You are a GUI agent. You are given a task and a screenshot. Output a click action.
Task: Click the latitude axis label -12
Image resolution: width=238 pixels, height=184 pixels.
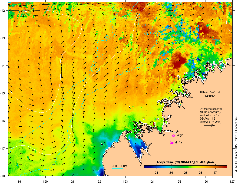coord(3,11)
